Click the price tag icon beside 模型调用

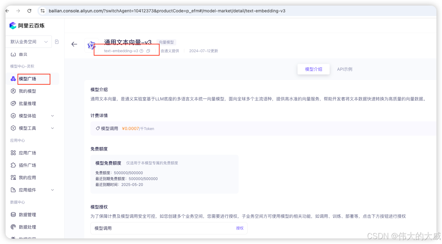coord(98,128)
